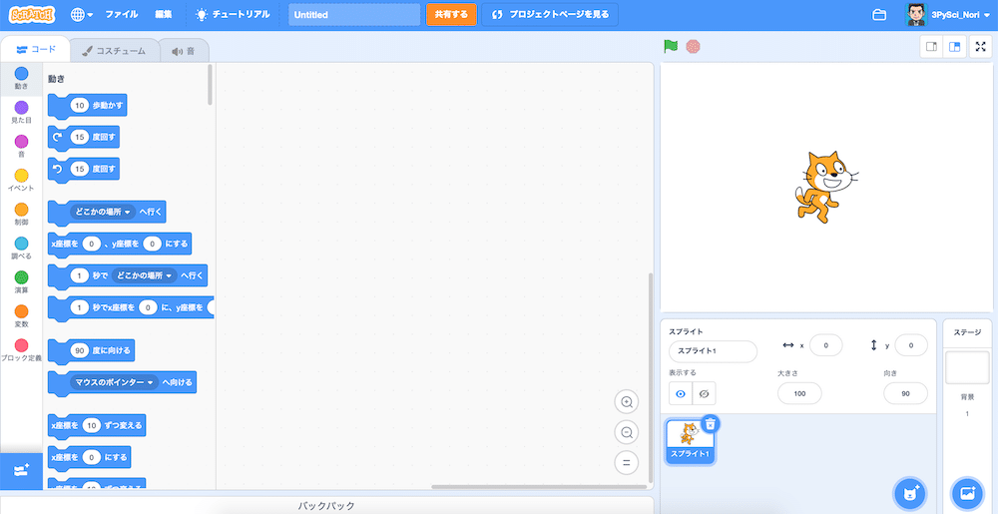This screenshot has height=514, width=998.
Task: Select the 演算 operators category
Action: 21,282
